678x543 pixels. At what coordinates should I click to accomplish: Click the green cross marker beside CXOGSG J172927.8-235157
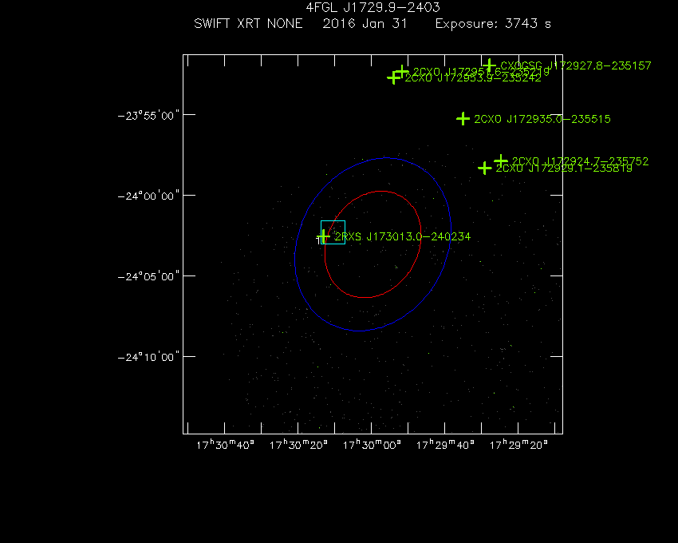[489, 65]
